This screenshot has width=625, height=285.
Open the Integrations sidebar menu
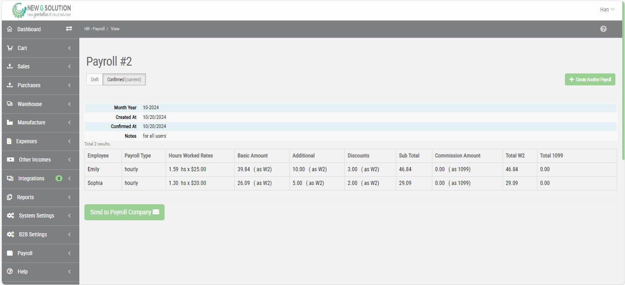pyautogui.click(x=40, y=179)
